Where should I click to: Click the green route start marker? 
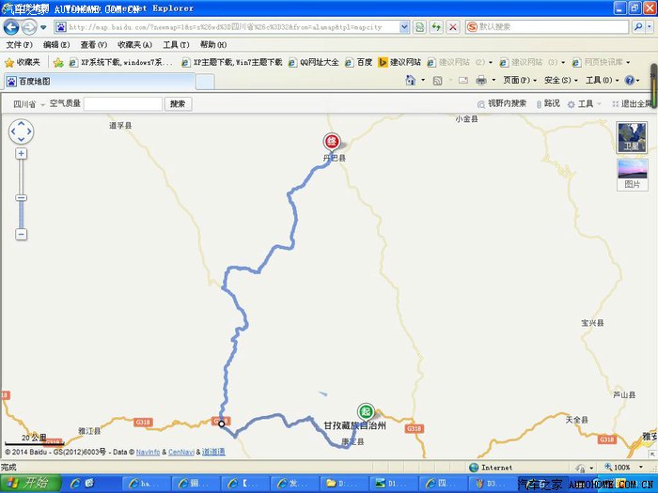coord(365,410)
